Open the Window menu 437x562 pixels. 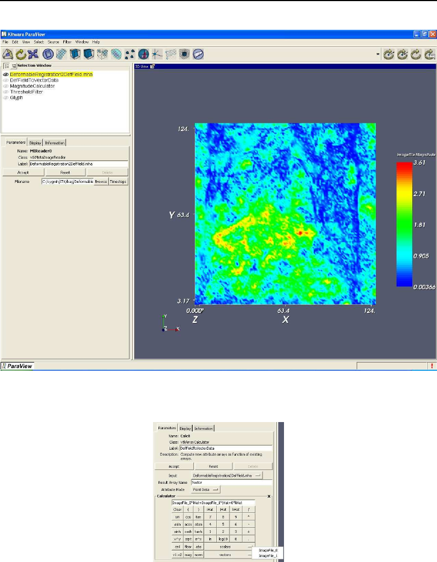tap(82, 42)
